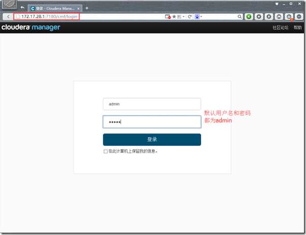
Task: Click the green circular extension icon
Action: [x=249, y=17]
